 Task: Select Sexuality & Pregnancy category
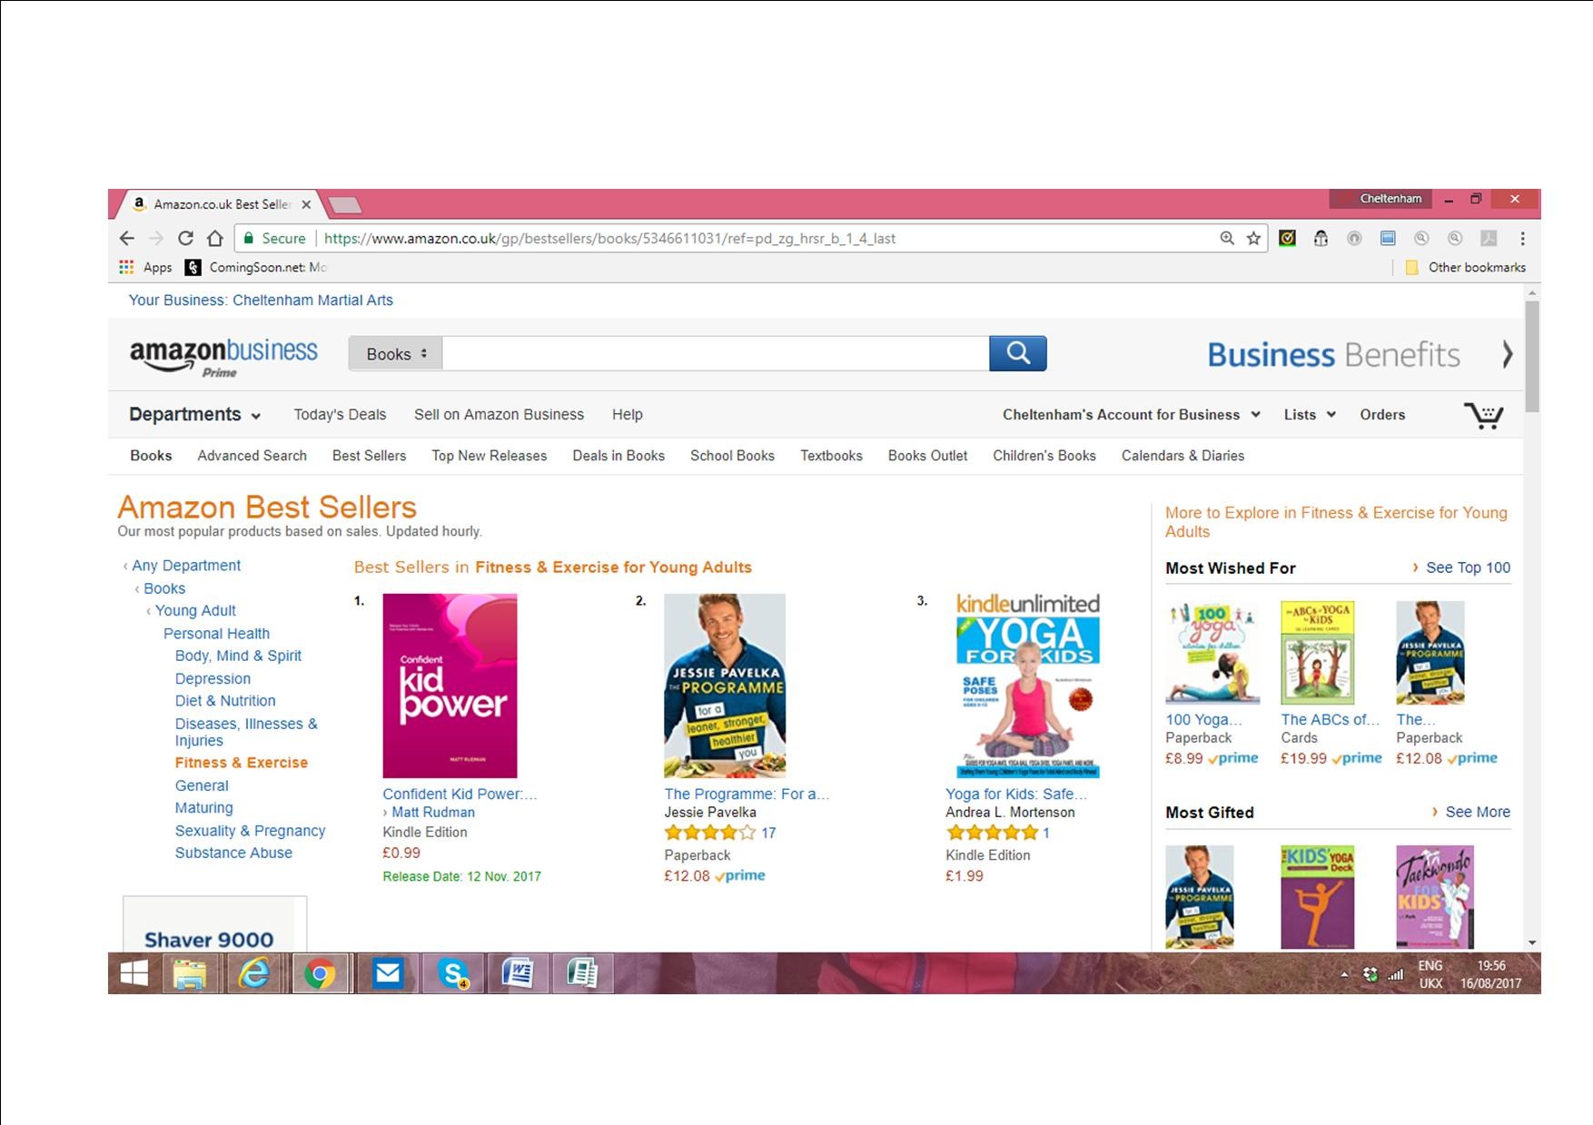[x=250, y=831]
